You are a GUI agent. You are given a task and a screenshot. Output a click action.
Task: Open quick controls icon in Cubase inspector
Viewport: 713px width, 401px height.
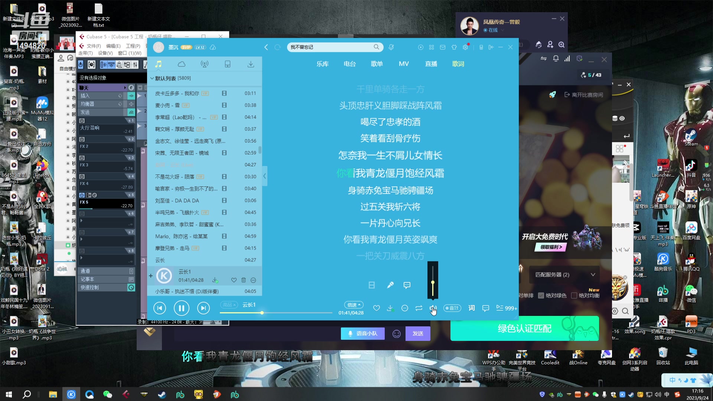point(131,287)
